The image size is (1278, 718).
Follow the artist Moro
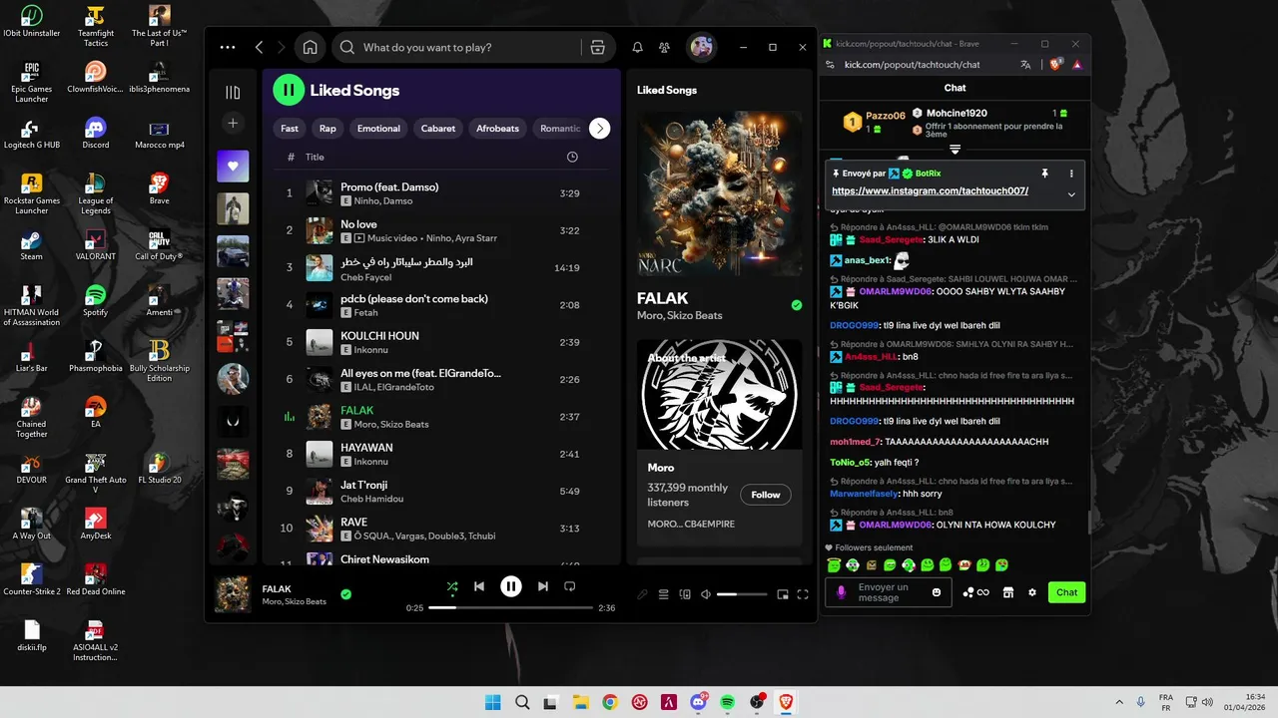click(x=766, y=495)
